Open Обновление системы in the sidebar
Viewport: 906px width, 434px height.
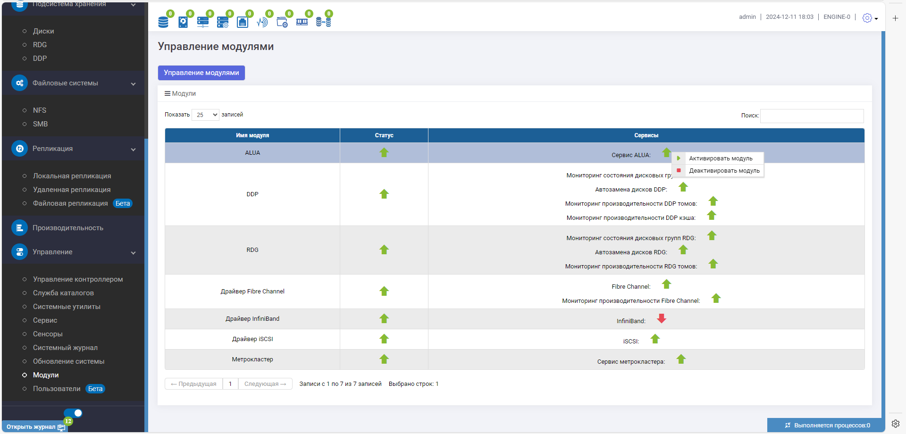pos(68,361)
